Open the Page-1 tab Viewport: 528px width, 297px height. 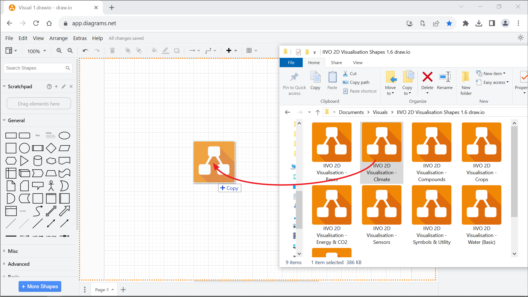click(104, 290)
